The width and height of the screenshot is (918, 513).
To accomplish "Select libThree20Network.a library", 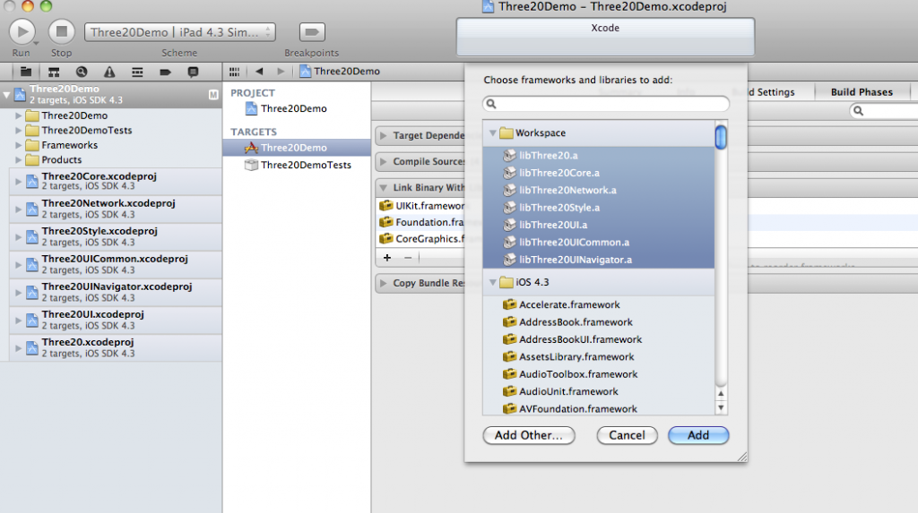I will [x=598, y=190].
